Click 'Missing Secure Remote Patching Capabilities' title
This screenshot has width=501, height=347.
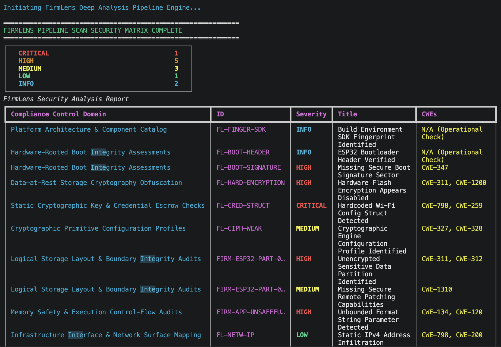[x=367, y=297]
